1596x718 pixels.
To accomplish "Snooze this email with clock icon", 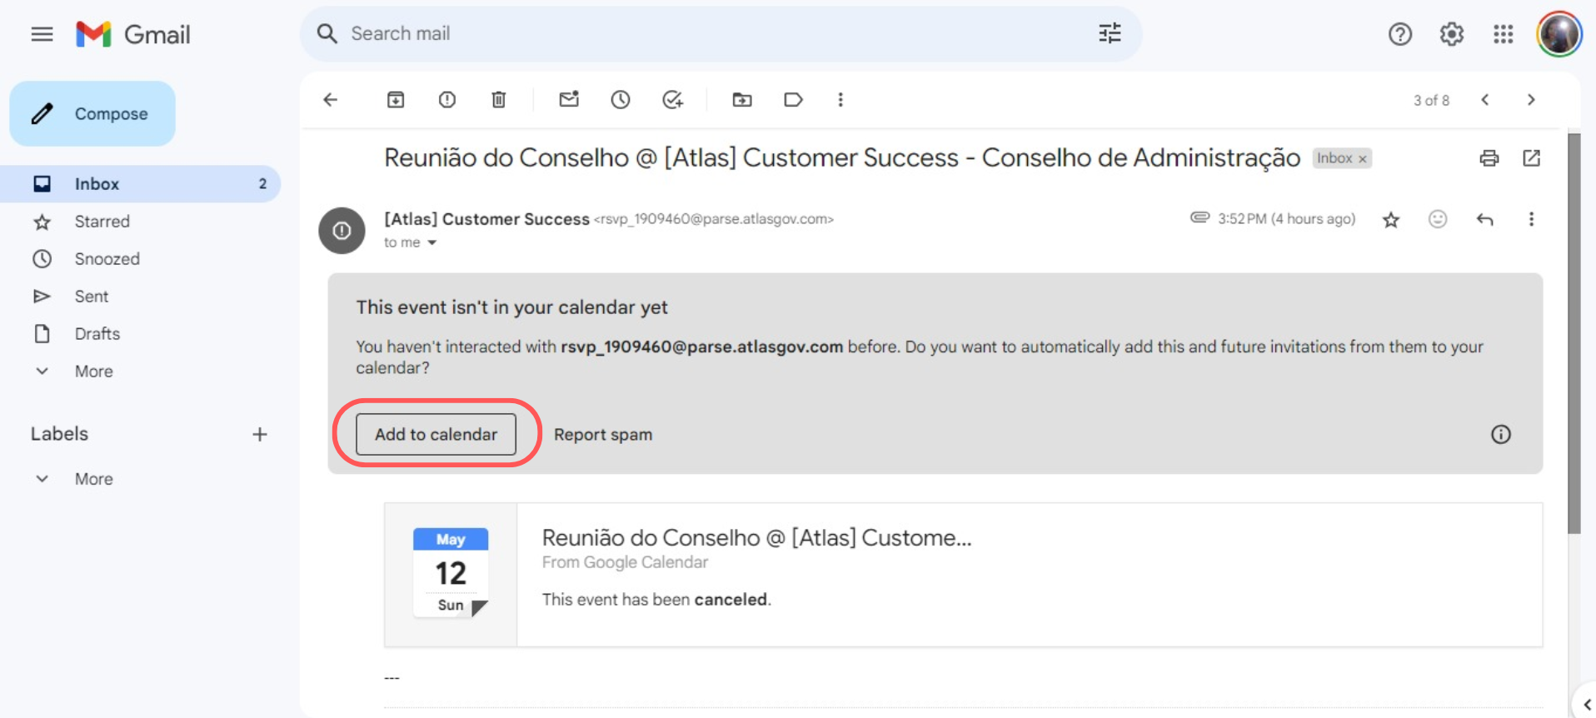I will tap(621, 100).
